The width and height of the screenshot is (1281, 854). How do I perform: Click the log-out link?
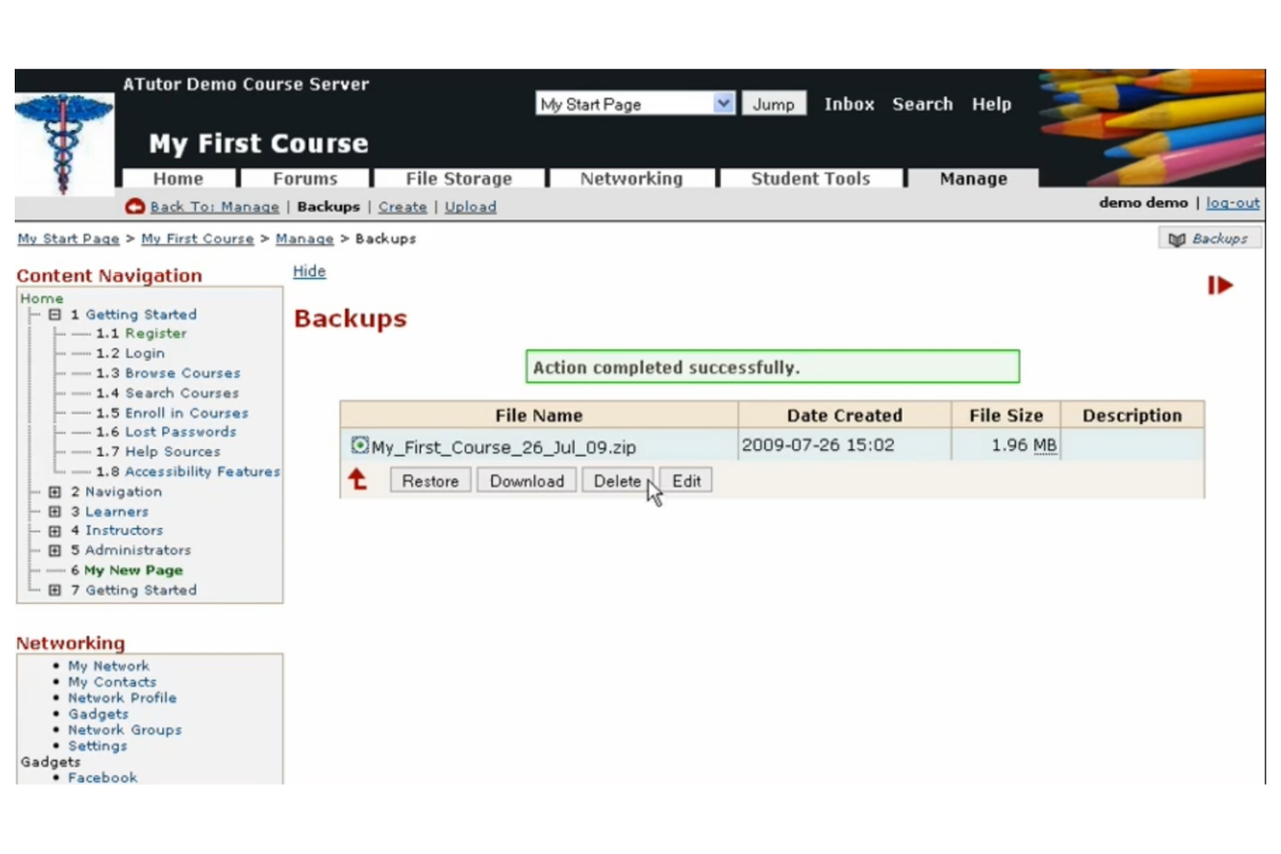1233,203
